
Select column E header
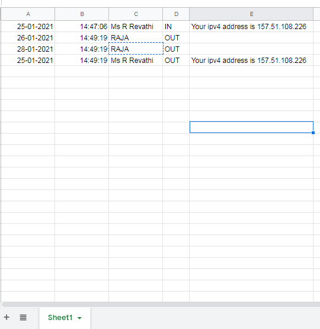pos(251,14)
